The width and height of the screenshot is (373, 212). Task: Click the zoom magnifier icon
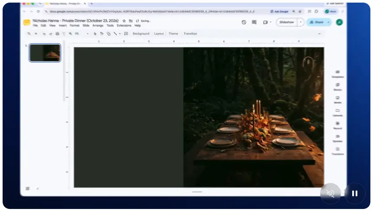[70, 34]
